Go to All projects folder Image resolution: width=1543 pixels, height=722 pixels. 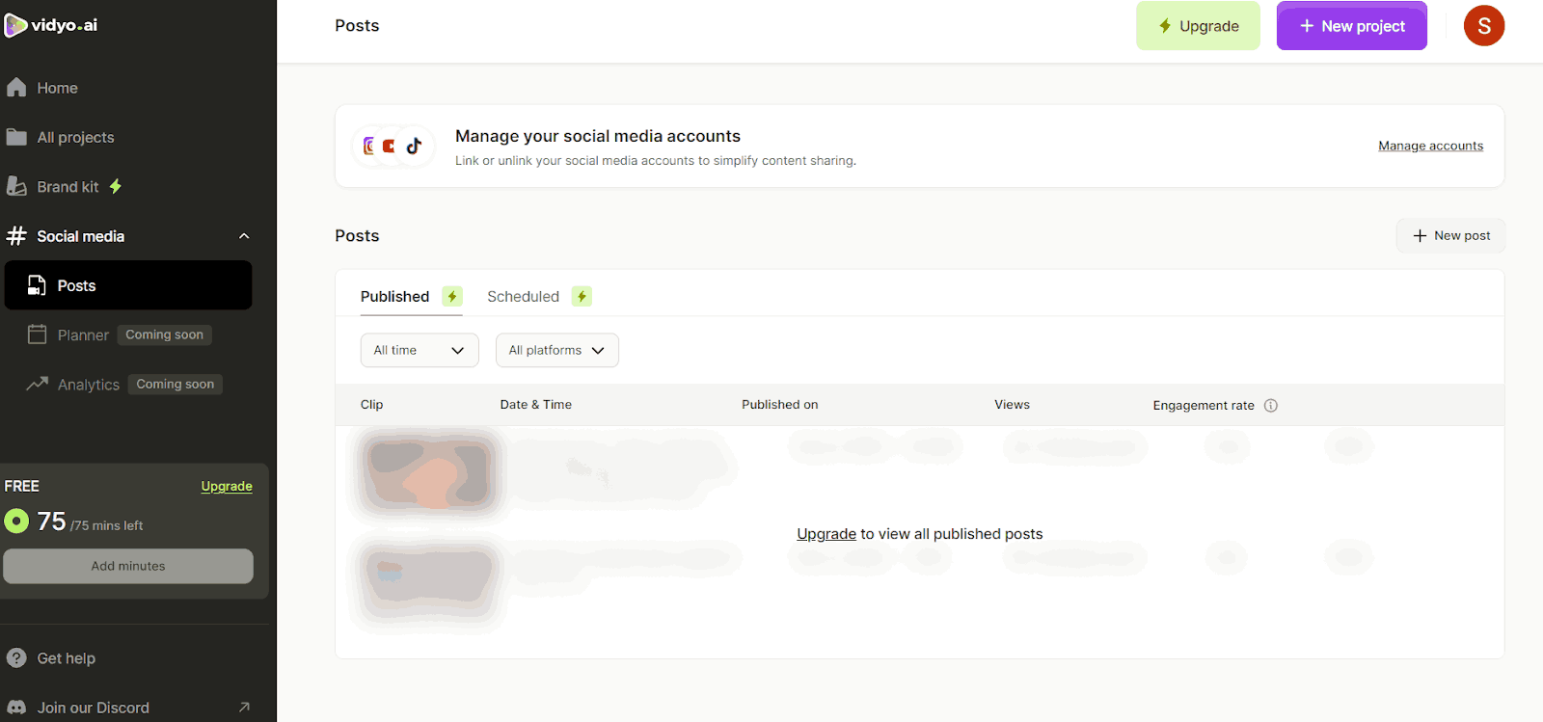(x=74, y=138)
